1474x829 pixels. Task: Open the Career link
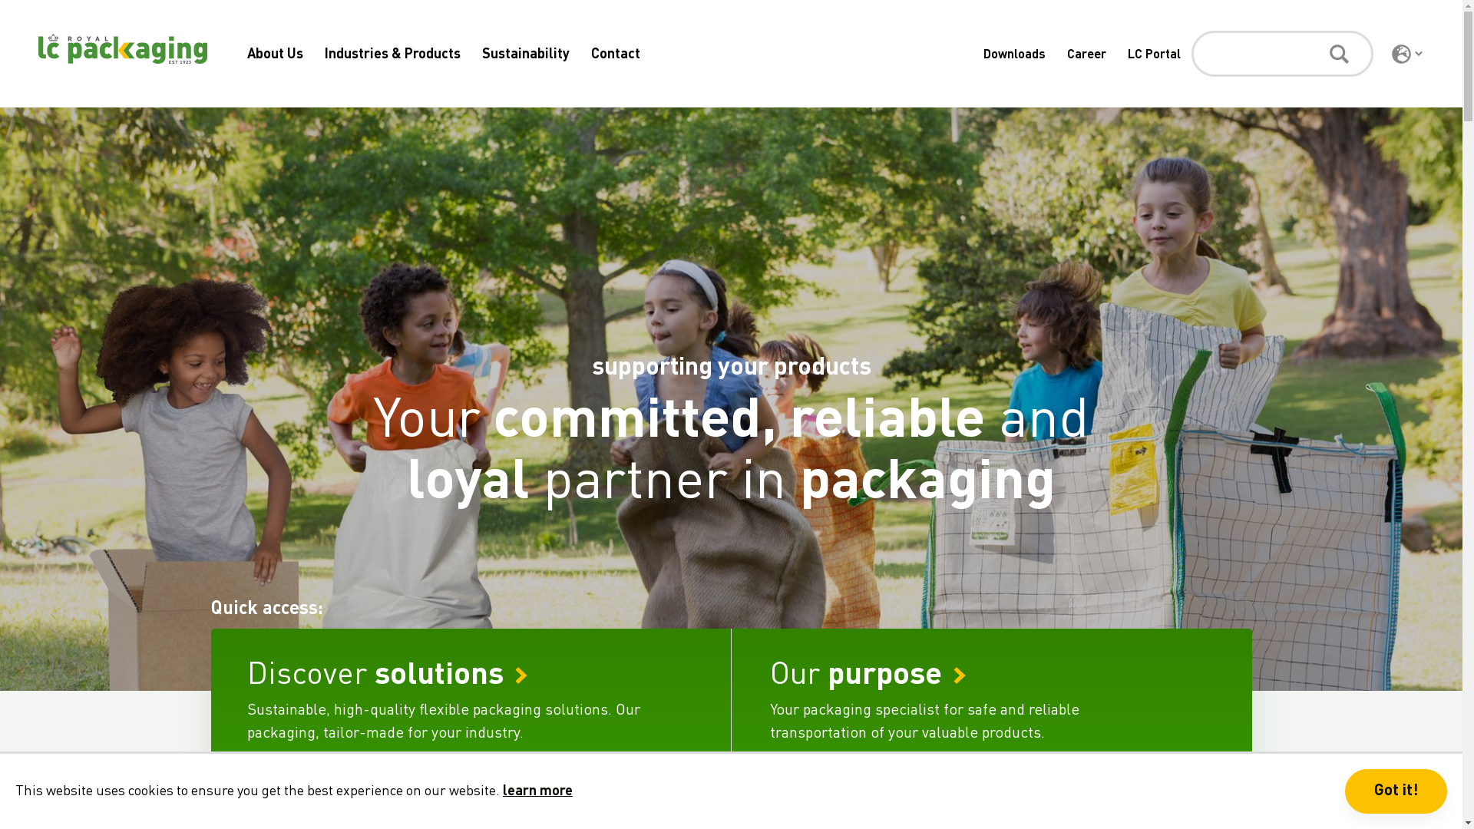click(1086, 54)
